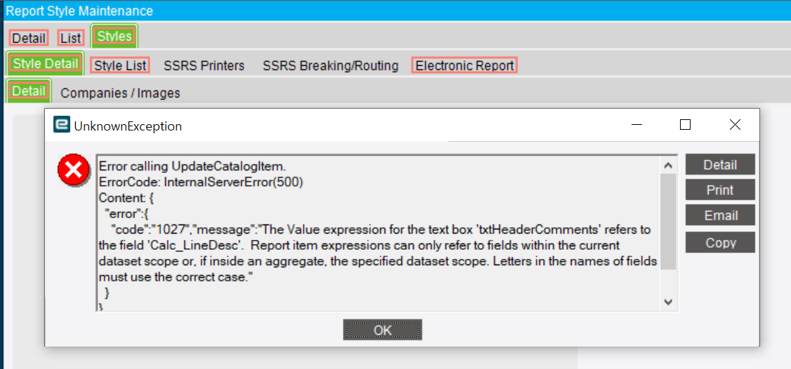Open the SSRS Breaking/Routing tab
This screenshot has width=791, height=369.
coord(330,65)
